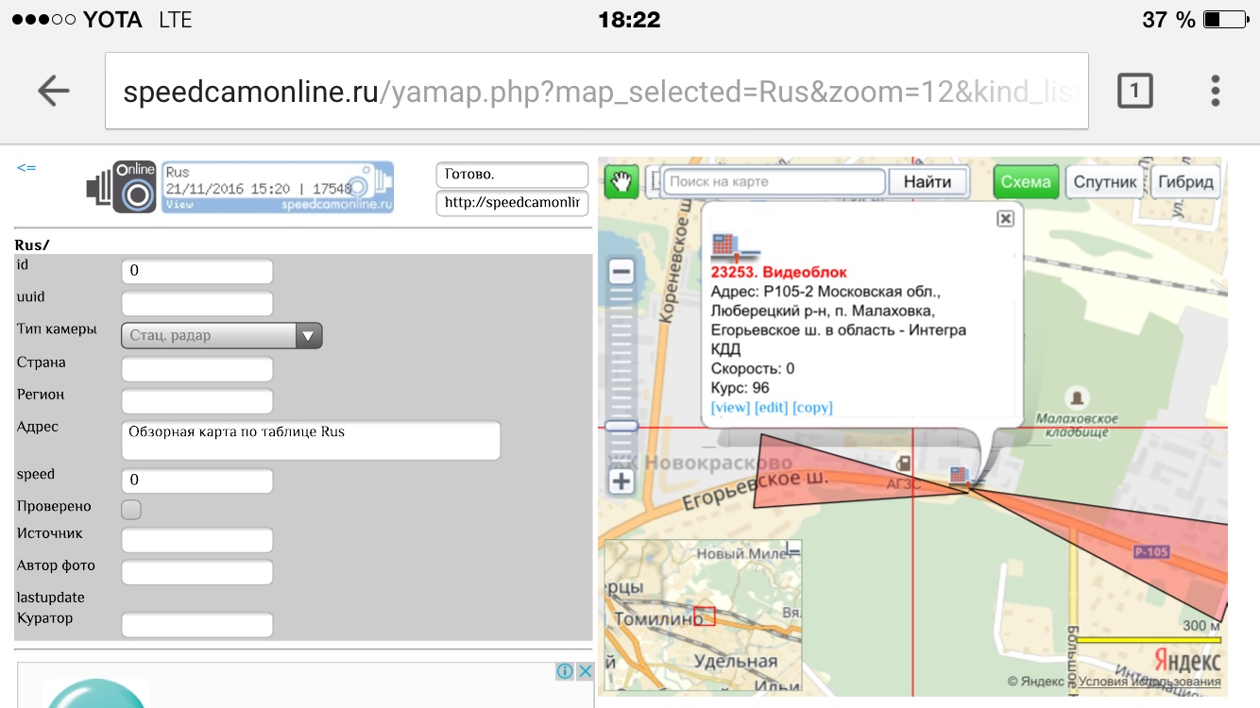Click the "ЖК Новокрасково" map label
Image resolution: width=1260 pixels, height=708 pixels.
(x=700, y=464)
